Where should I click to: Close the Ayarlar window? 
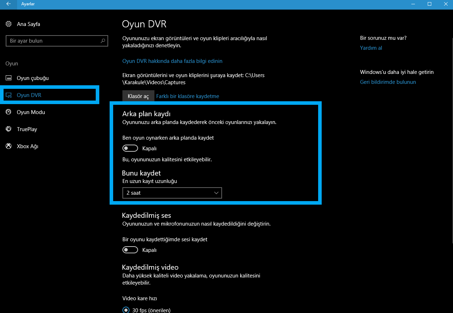tap(445, 4)
